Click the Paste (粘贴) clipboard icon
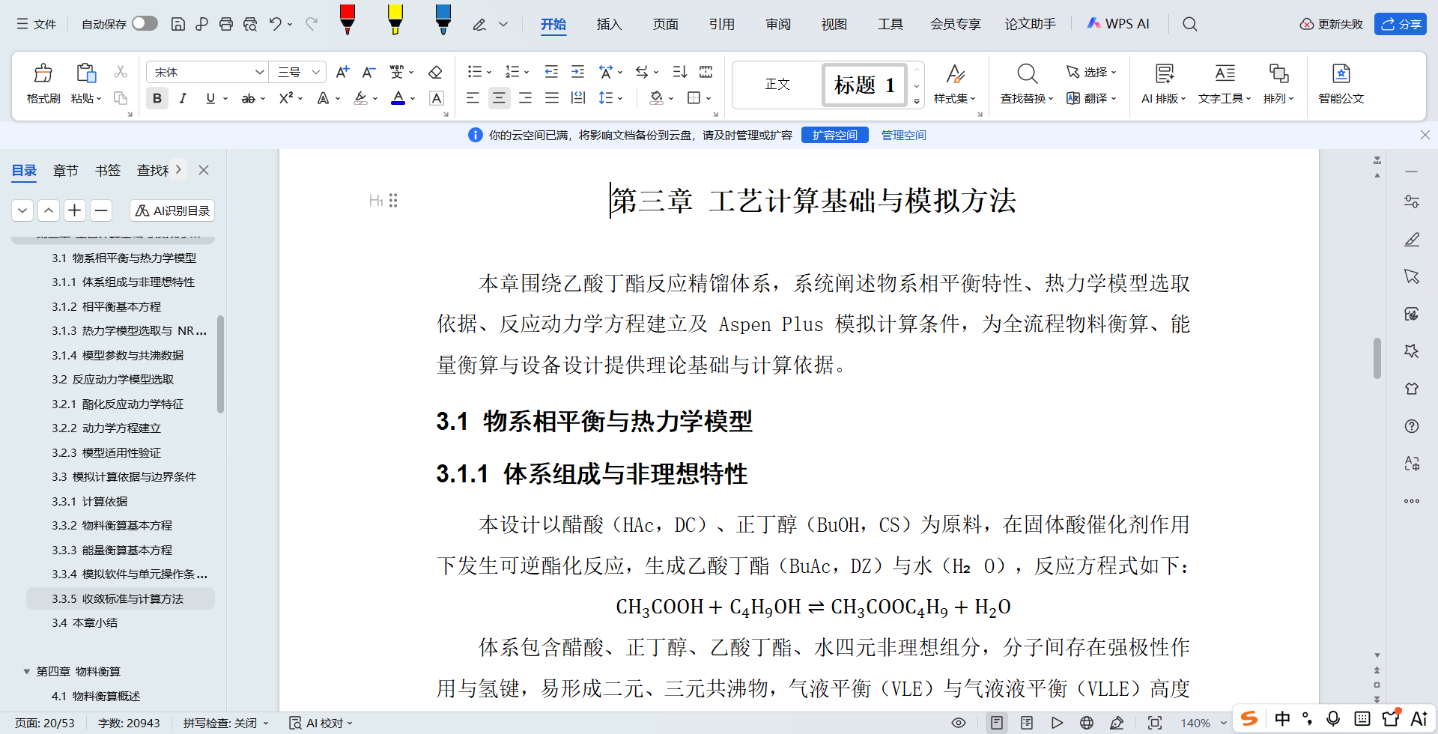Viewport: 1438px width, 734px height. tap(85, 73)
